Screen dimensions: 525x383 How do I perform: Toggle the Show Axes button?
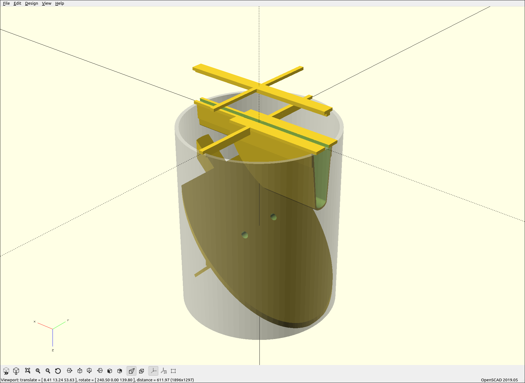coord(153,371)
